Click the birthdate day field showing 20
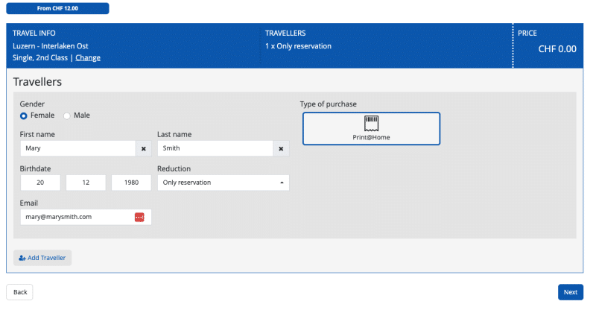Screen dimensions: 596x310 tap(40, 183)
